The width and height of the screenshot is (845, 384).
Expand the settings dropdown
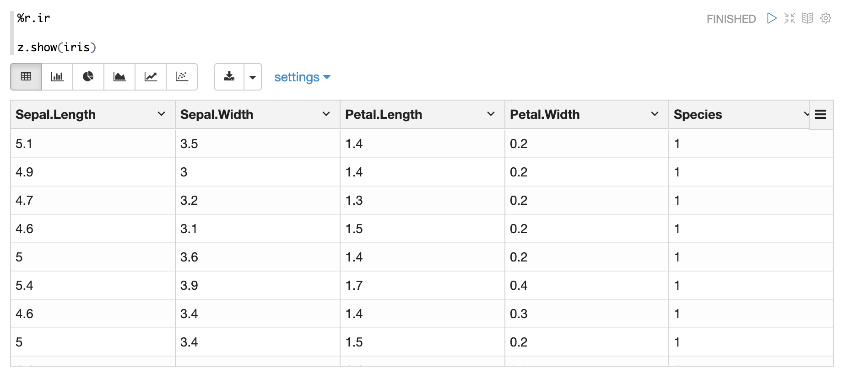pos(302,77)
